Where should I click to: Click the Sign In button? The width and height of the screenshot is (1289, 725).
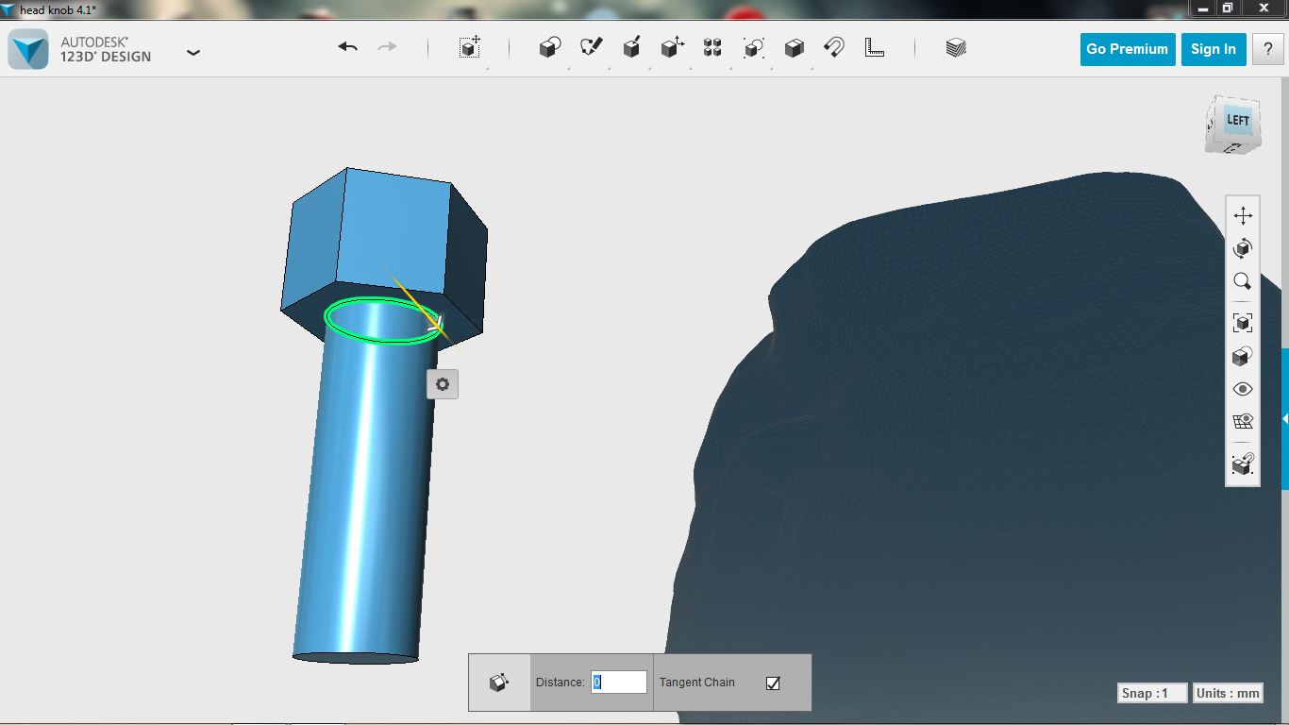click(x=1214, y=49)
